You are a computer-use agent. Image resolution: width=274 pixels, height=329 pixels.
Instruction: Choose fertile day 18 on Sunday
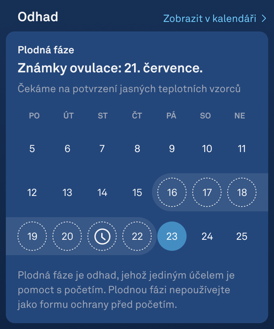coord(242,193)
